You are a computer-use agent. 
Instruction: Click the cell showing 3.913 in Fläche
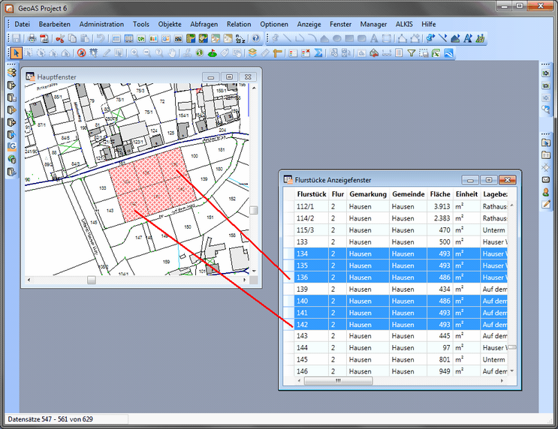coord(440,206)
